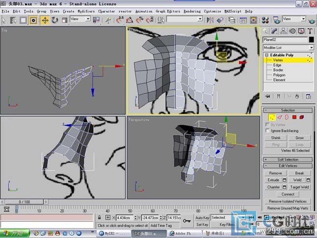Open Select by Name list tool

coord(13,20)
